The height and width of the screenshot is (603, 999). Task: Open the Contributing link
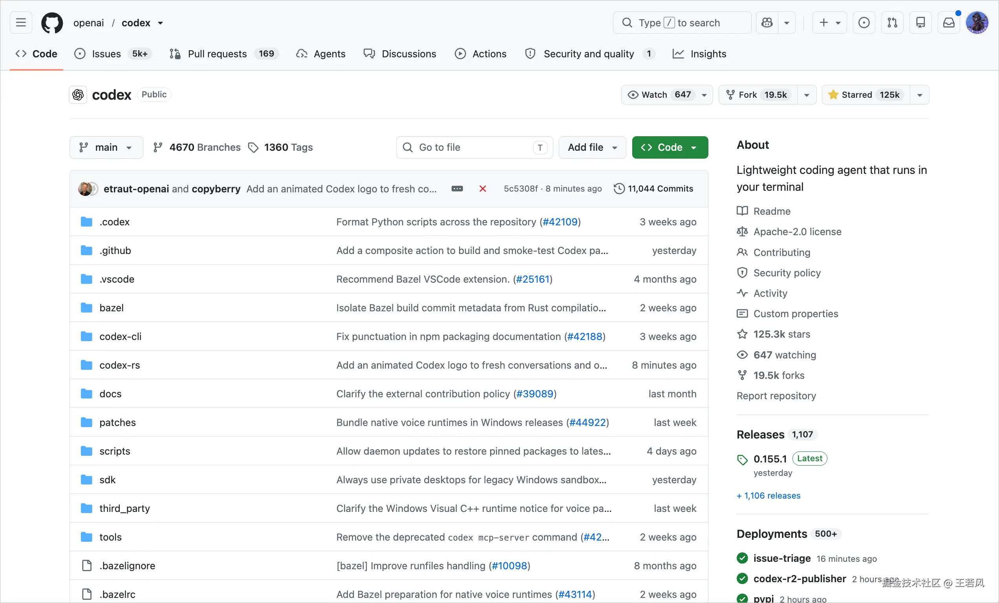(x=774, y=252)
